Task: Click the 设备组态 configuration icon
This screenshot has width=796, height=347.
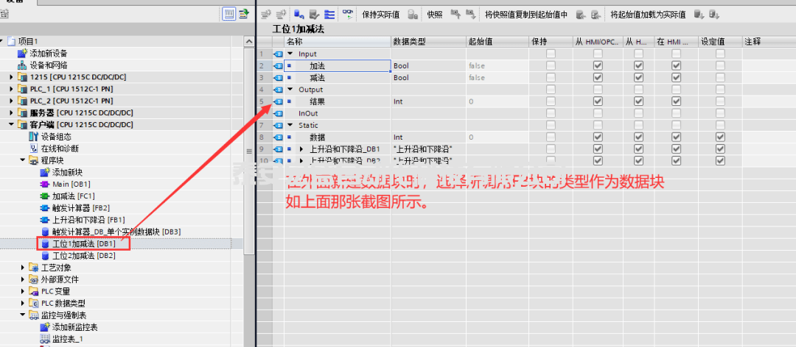Action: click(33, 137)
